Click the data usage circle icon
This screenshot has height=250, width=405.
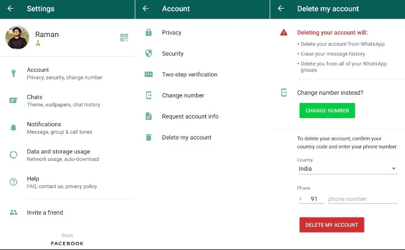(x=13, y=155)
